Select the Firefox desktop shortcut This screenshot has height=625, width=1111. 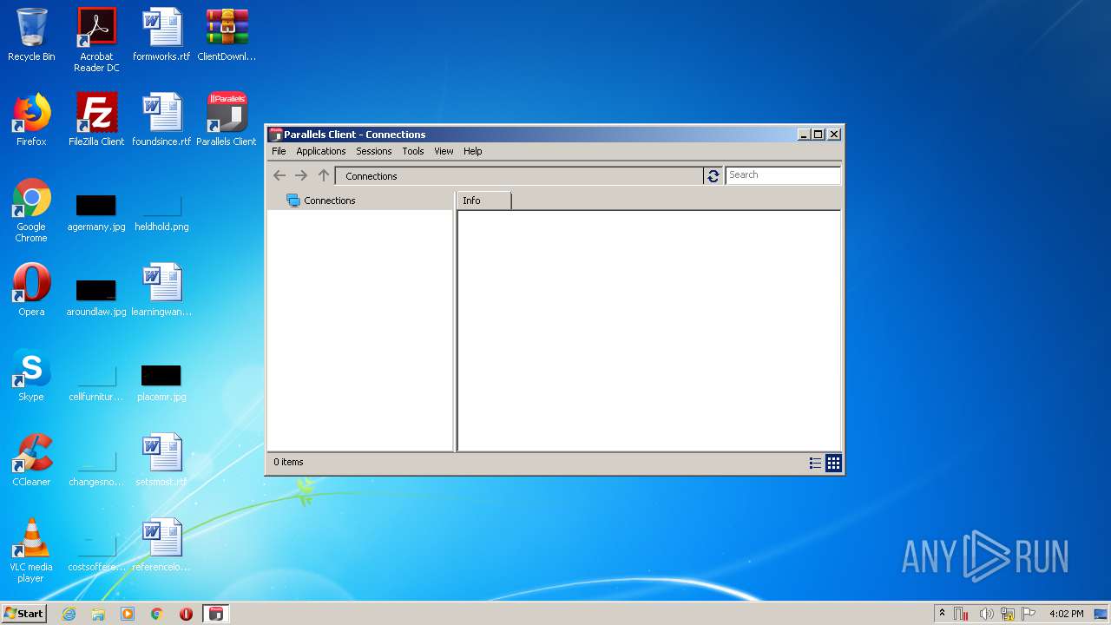pos(31,120)
